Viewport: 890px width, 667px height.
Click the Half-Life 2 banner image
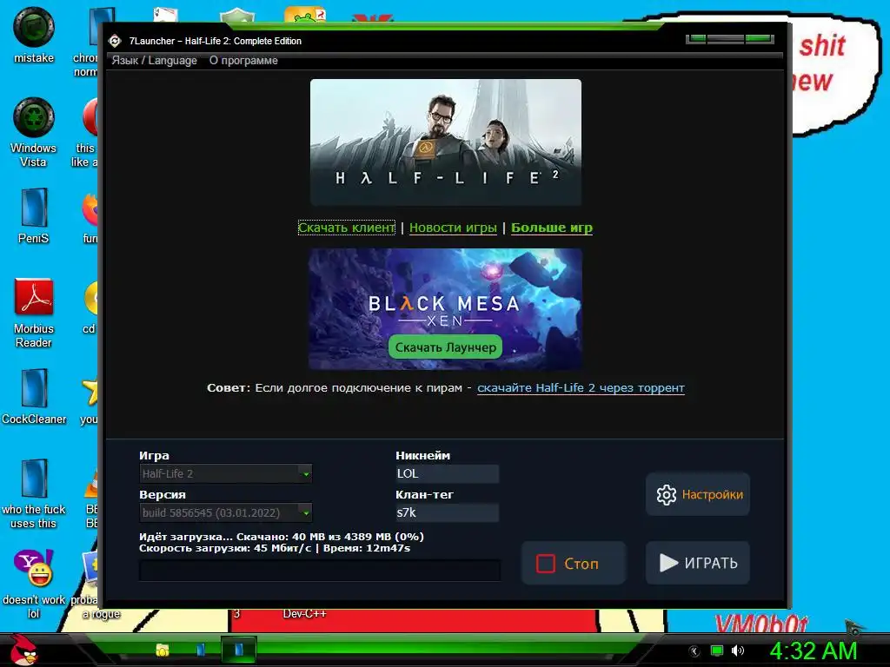tap(446, 142)
